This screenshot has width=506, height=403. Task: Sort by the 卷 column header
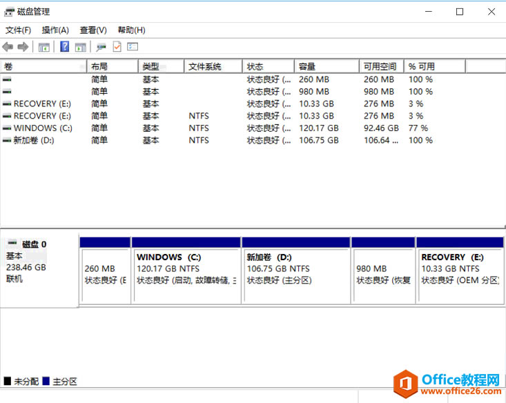coord(43,67)
